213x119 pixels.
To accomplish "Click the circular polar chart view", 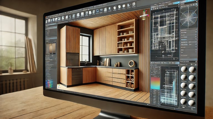I will 189,18.
